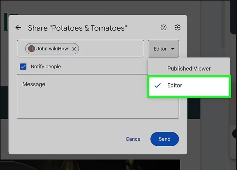Click Cancel to dismiss sharing
This screenshot has height=170, width=237.
pos(133,139)
